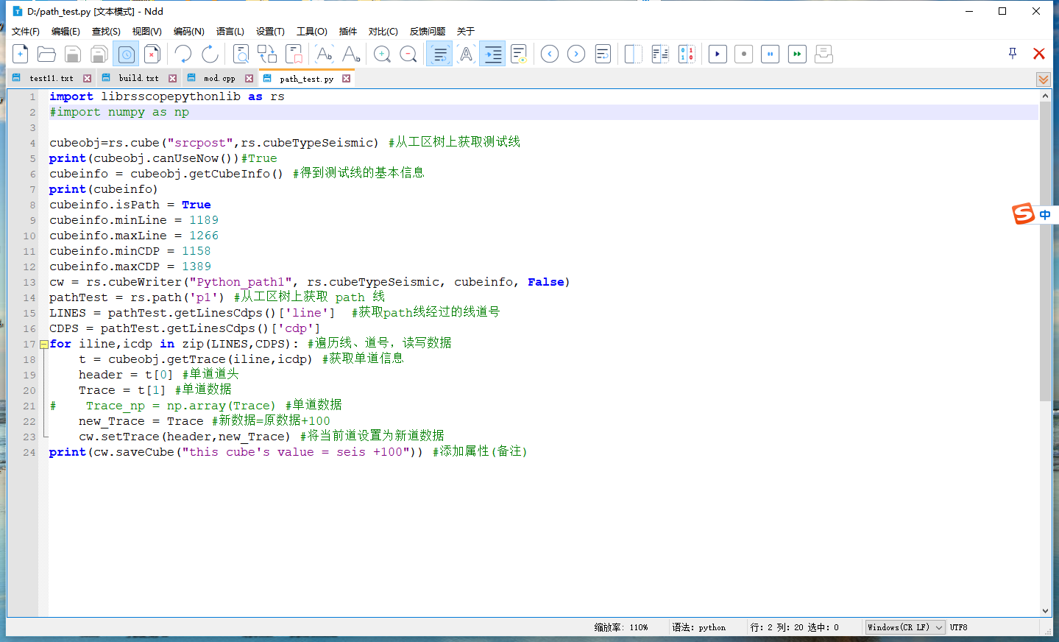Click the plain Ab letter case icon
The image size is (1059, 642).
pyautogui.click(x=351, y=54)
